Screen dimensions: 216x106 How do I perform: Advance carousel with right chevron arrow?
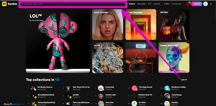[x=188, y=41]
